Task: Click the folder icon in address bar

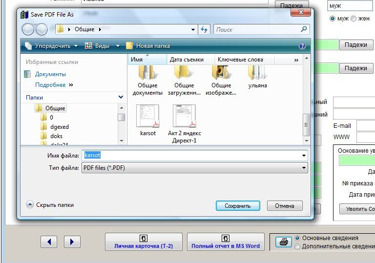Action: (60, 29)
